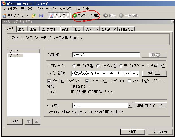Click the 参照(W)... browse button
This screenshot has width=175, height=137.
click(x=155, y=73)
